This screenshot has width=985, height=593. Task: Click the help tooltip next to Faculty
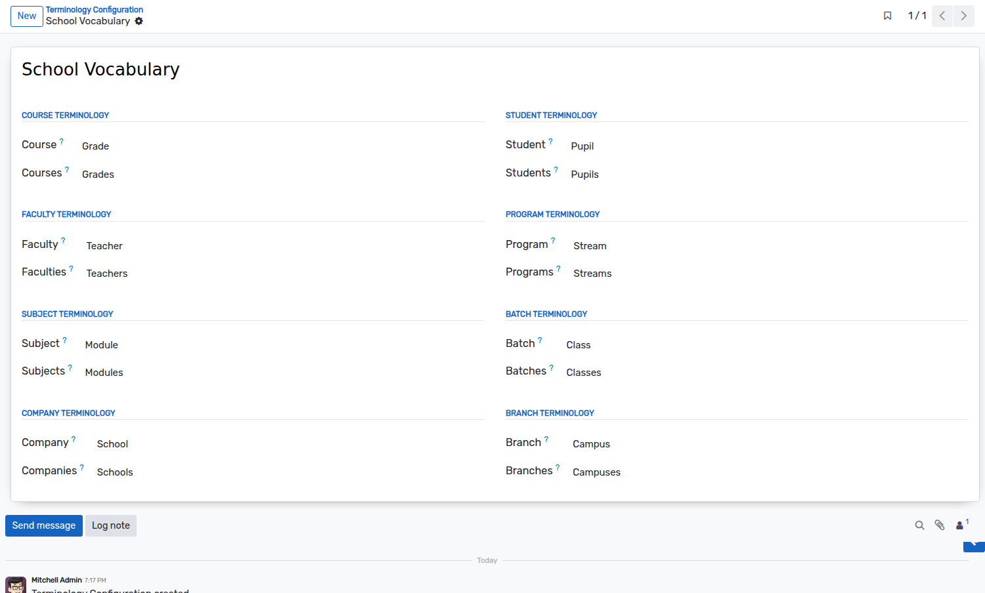(x=63, y=241)
